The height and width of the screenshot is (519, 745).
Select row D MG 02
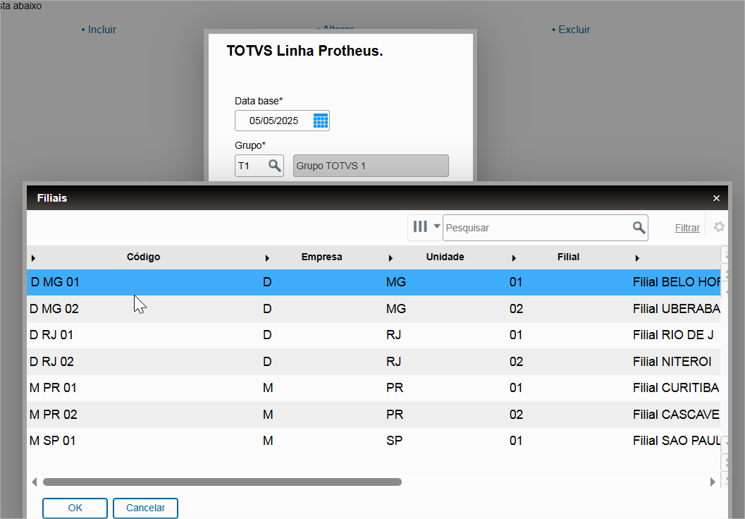click(x=374, y=309)
